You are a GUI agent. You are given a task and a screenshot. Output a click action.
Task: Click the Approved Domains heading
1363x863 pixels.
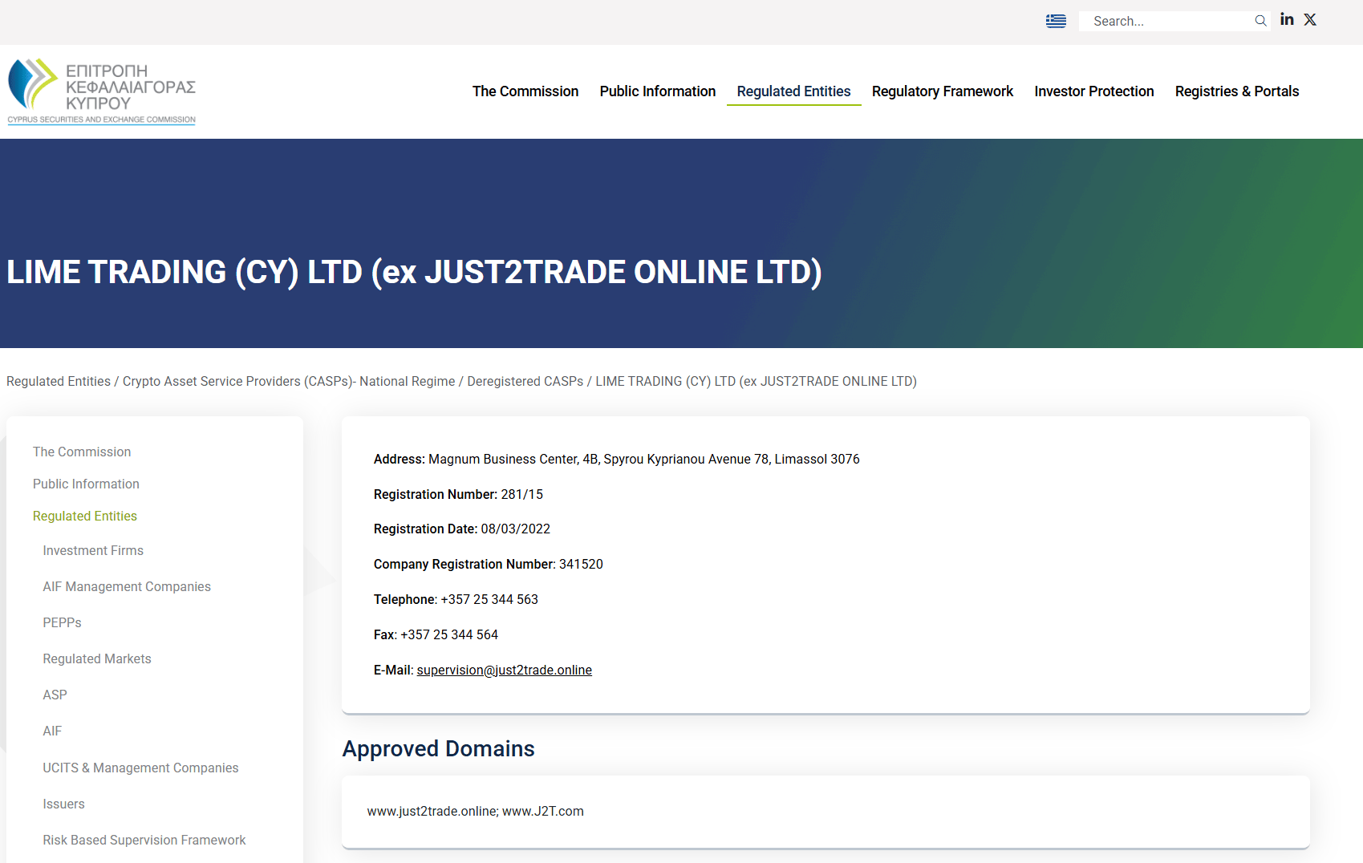[439, 748]
